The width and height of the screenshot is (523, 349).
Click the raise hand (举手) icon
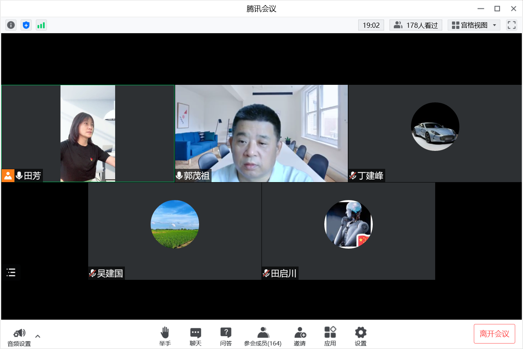[165, 336]
